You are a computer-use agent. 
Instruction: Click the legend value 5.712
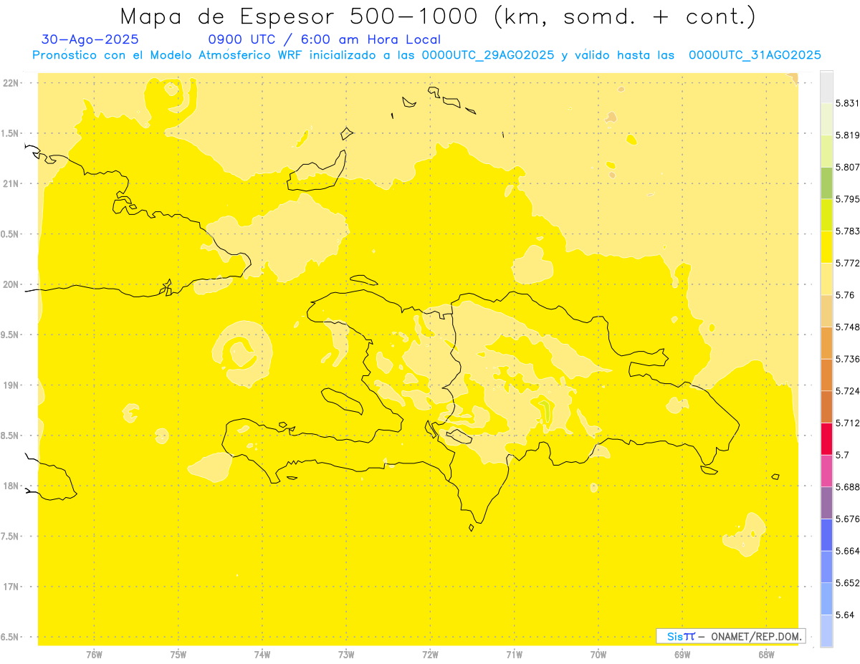click(x=848, y=423)
